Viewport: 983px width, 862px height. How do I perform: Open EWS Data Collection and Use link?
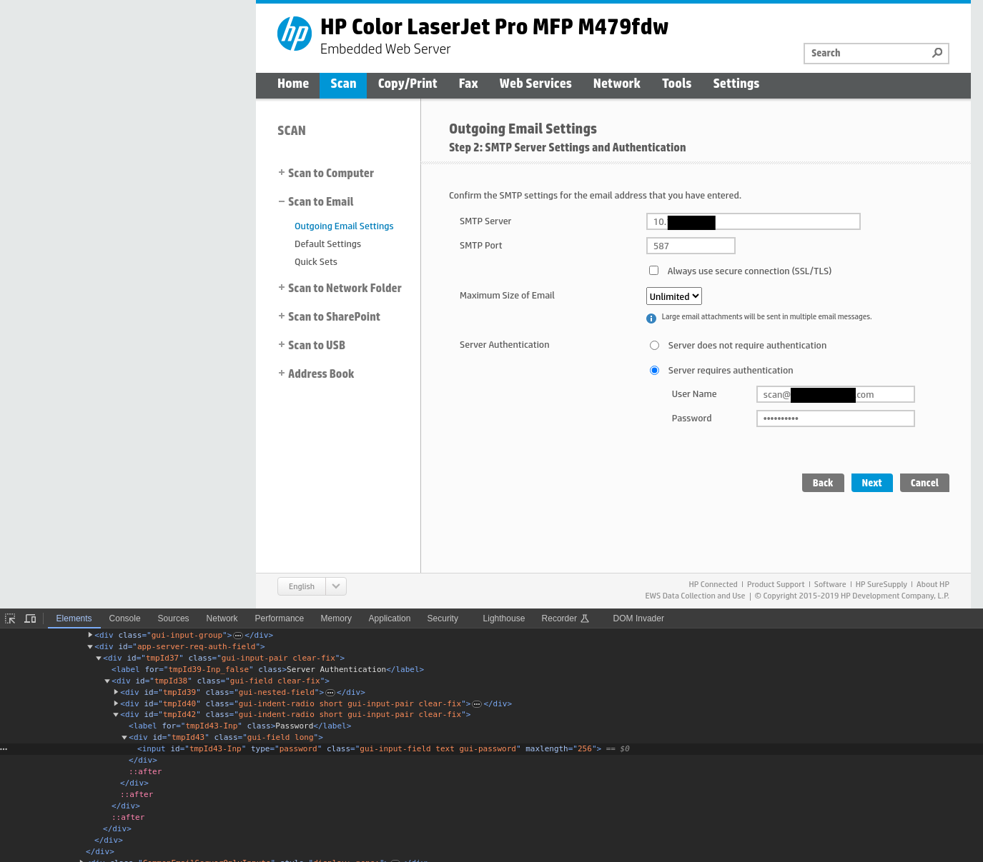click(x=695, y=596)
